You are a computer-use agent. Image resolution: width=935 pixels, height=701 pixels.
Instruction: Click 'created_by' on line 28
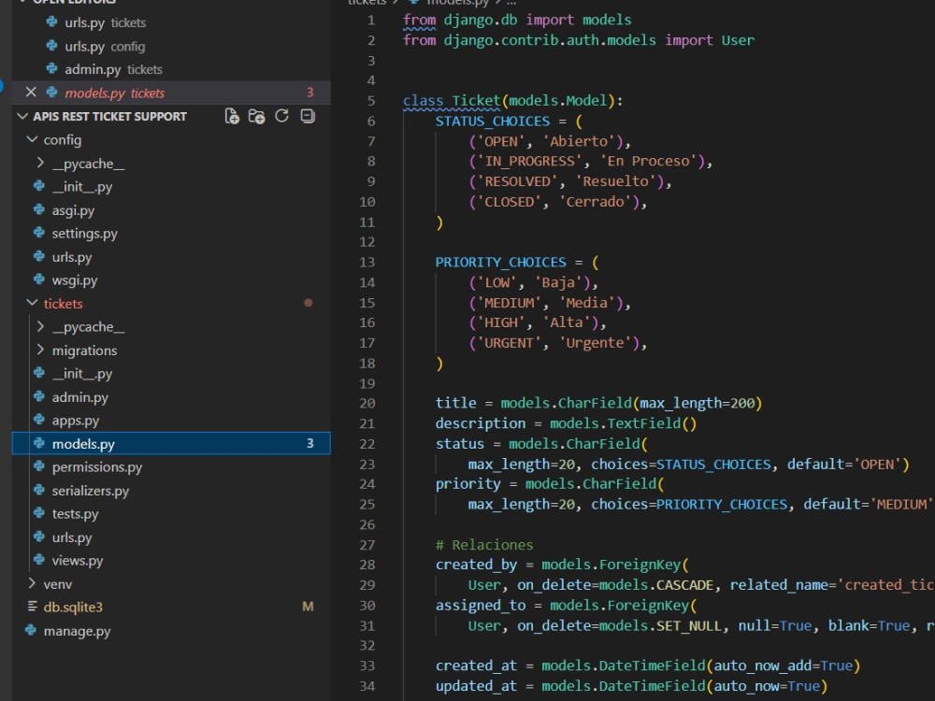[476, 565]
